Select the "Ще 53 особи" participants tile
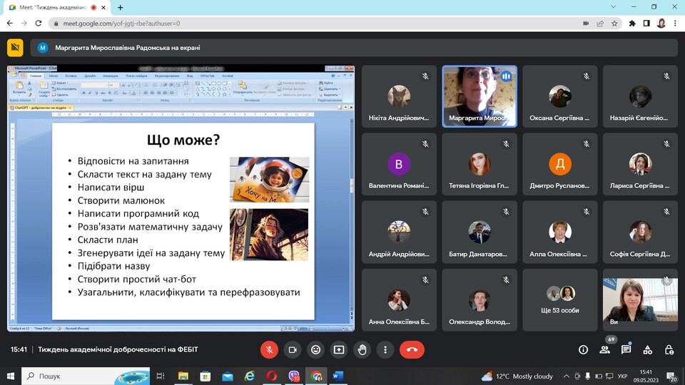This screenshot has height=385, width=685. [559, 299]
